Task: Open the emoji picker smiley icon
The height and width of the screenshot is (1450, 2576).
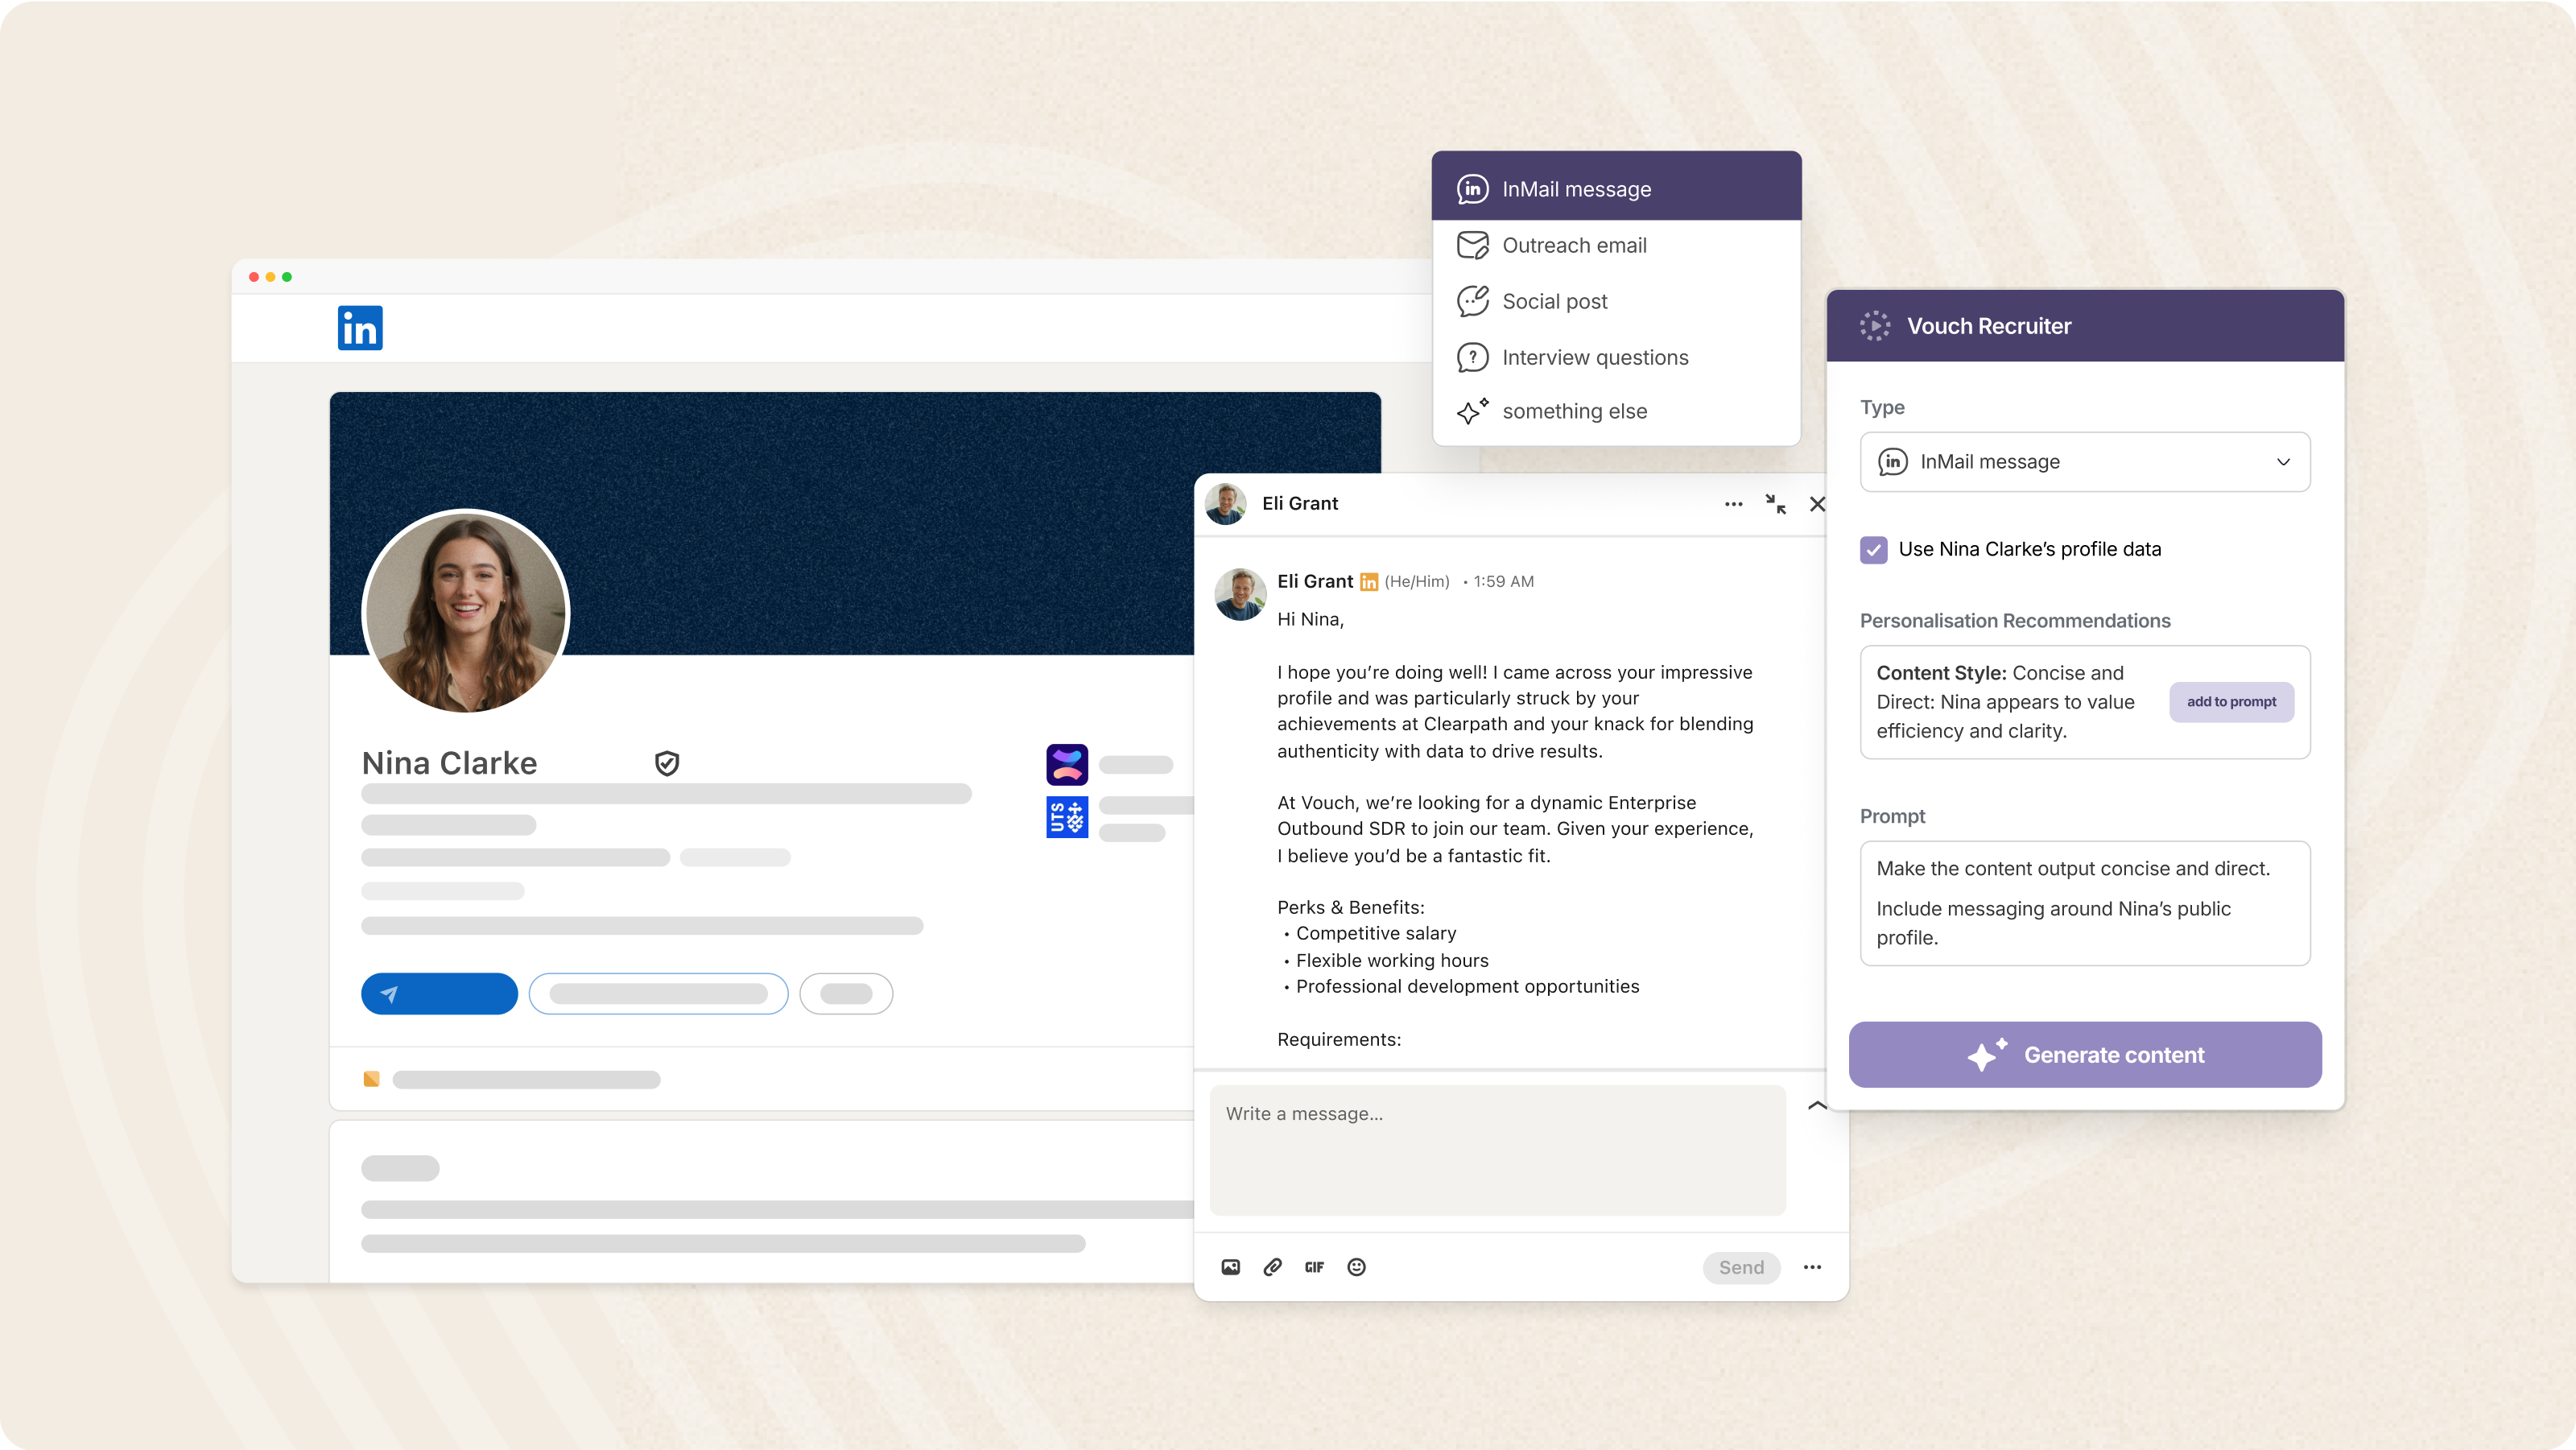Action: pyautogui.click(x=1356, y=1267)
